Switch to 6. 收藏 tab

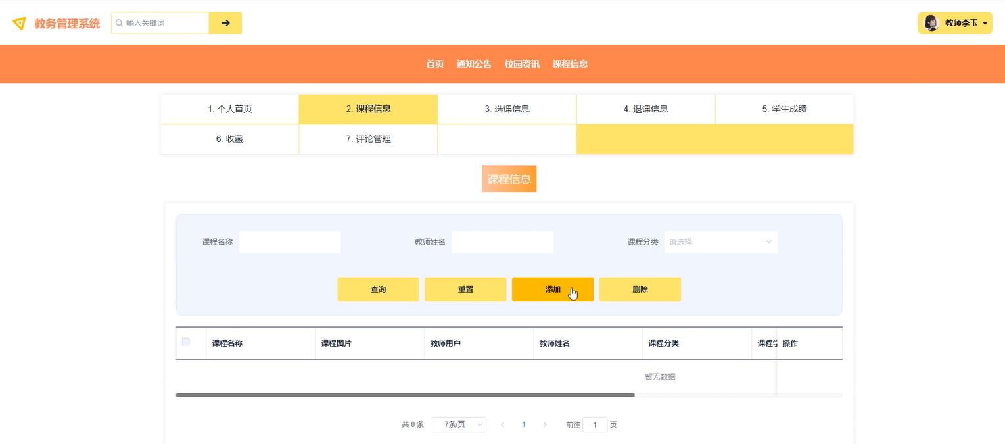click(229, 139)
